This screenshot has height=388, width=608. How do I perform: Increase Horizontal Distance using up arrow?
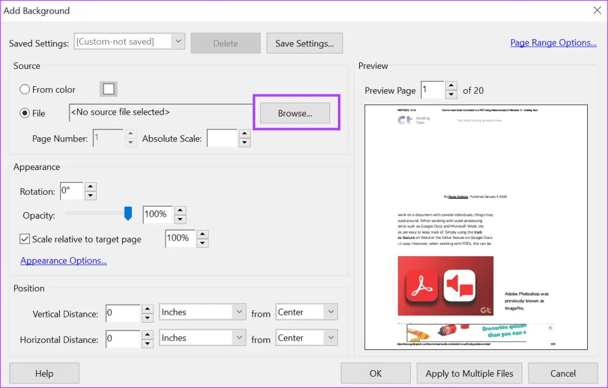[x=148, y=335]
